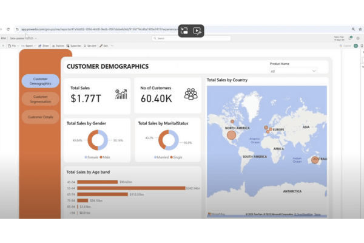Click the bookmark icon right of the green icon

(x=362, y=46)
